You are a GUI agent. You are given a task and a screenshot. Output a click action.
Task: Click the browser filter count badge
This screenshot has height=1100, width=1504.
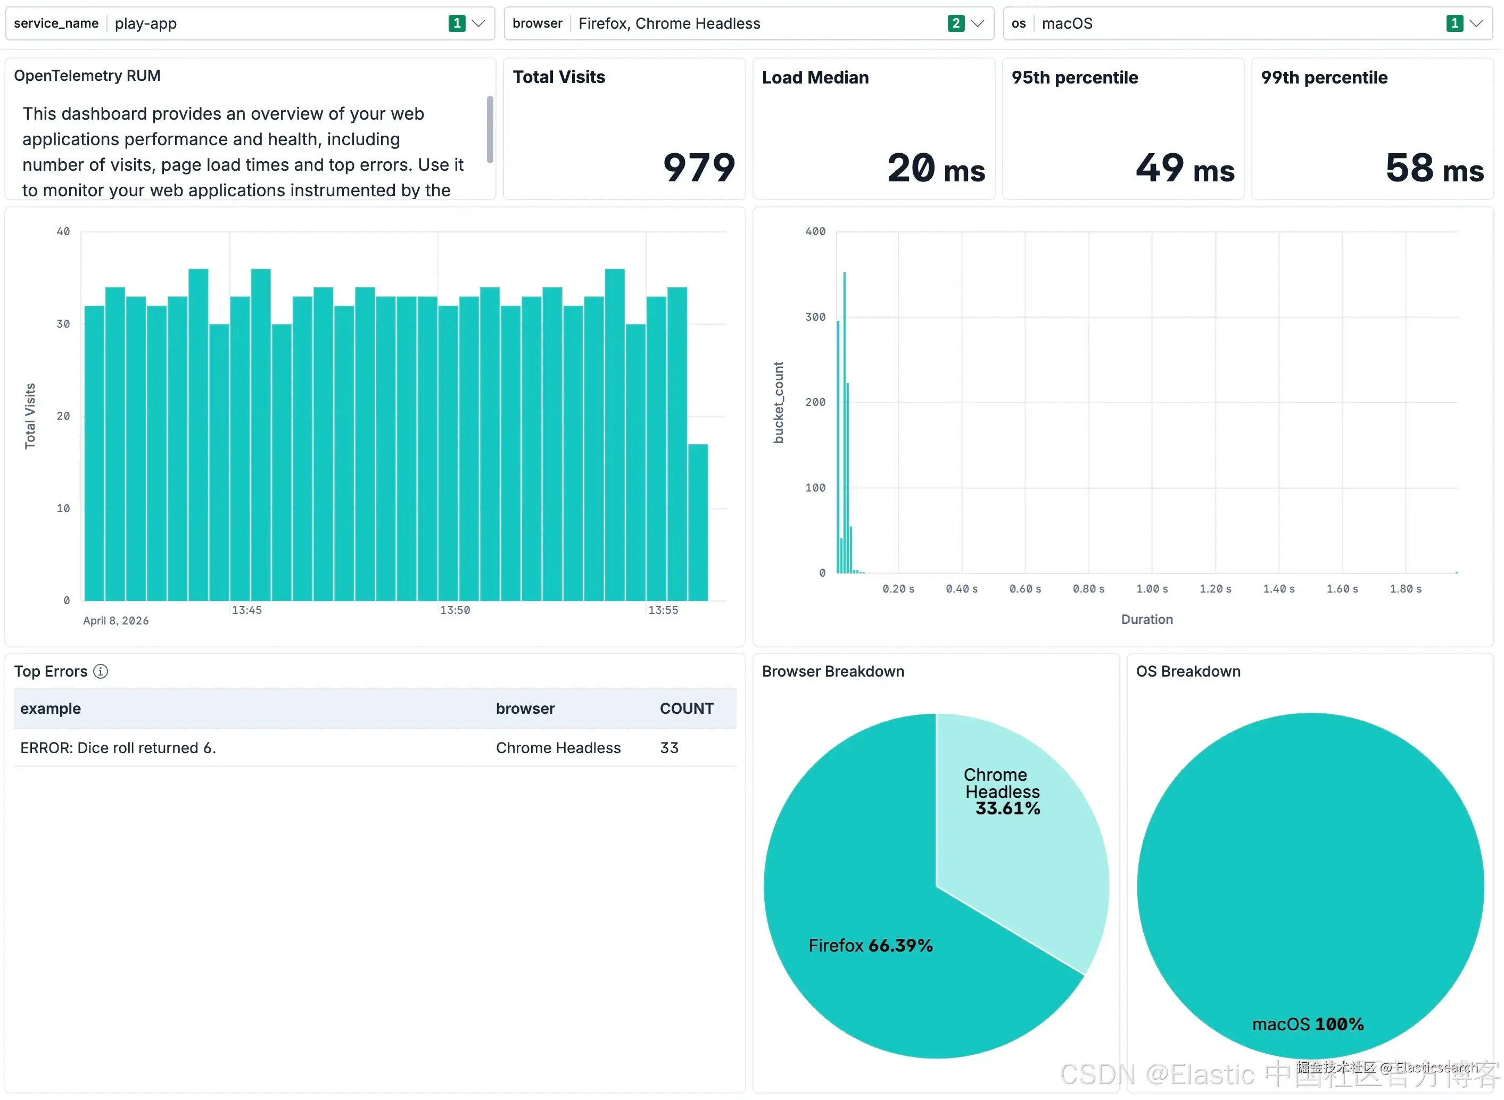[956, 23]
